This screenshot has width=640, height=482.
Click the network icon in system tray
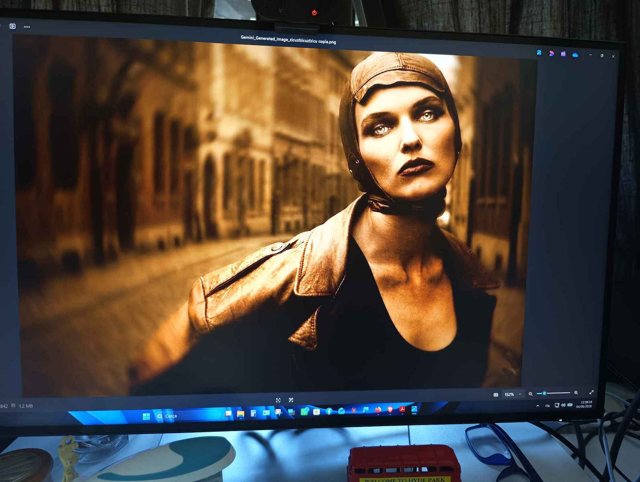pos(556,405)
